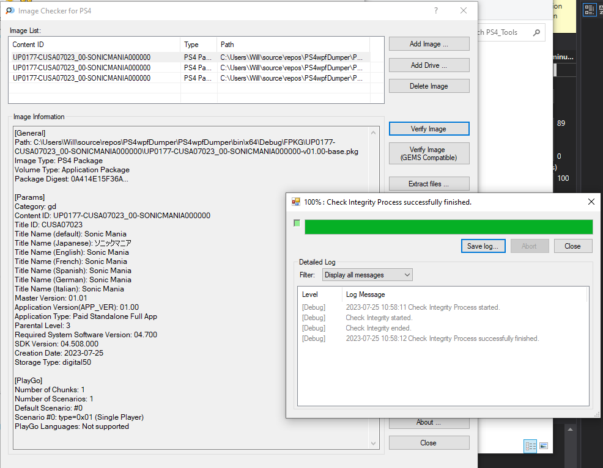603x468 pixels.
Task: Click Extract files button
Action: 429,184
